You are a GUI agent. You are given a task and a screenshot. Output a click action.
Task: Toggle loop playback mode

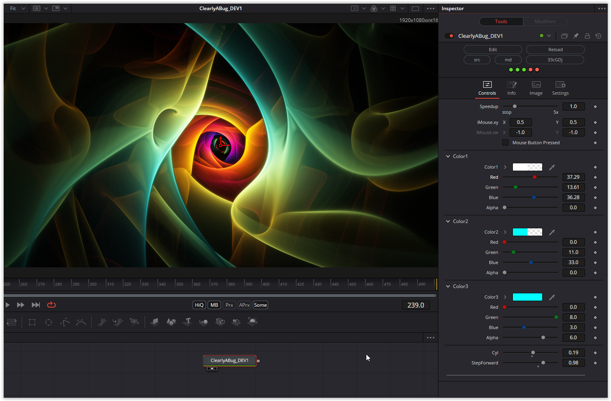coord(51,305)
